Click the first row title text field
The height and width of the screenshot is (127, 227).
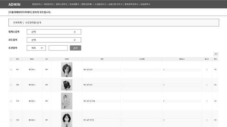pyautogui.click(x=102, y=70)
